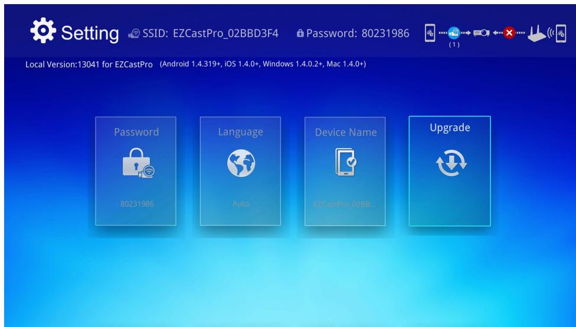The image size is (576, 327).
Task: Click the projector icon in connection diagram
Action: (481, 32)
